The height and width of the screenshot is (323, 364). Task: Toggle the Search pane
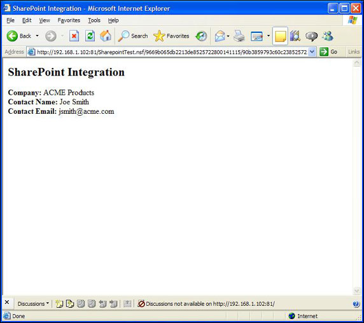coord(133,36)
